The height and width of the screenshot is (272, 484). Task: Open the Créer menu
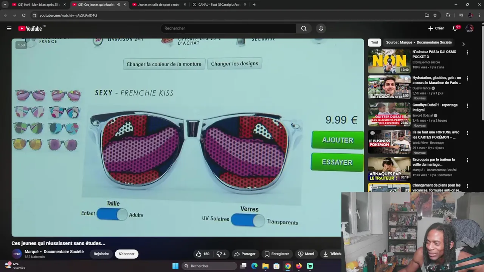[x=436, y=28]
